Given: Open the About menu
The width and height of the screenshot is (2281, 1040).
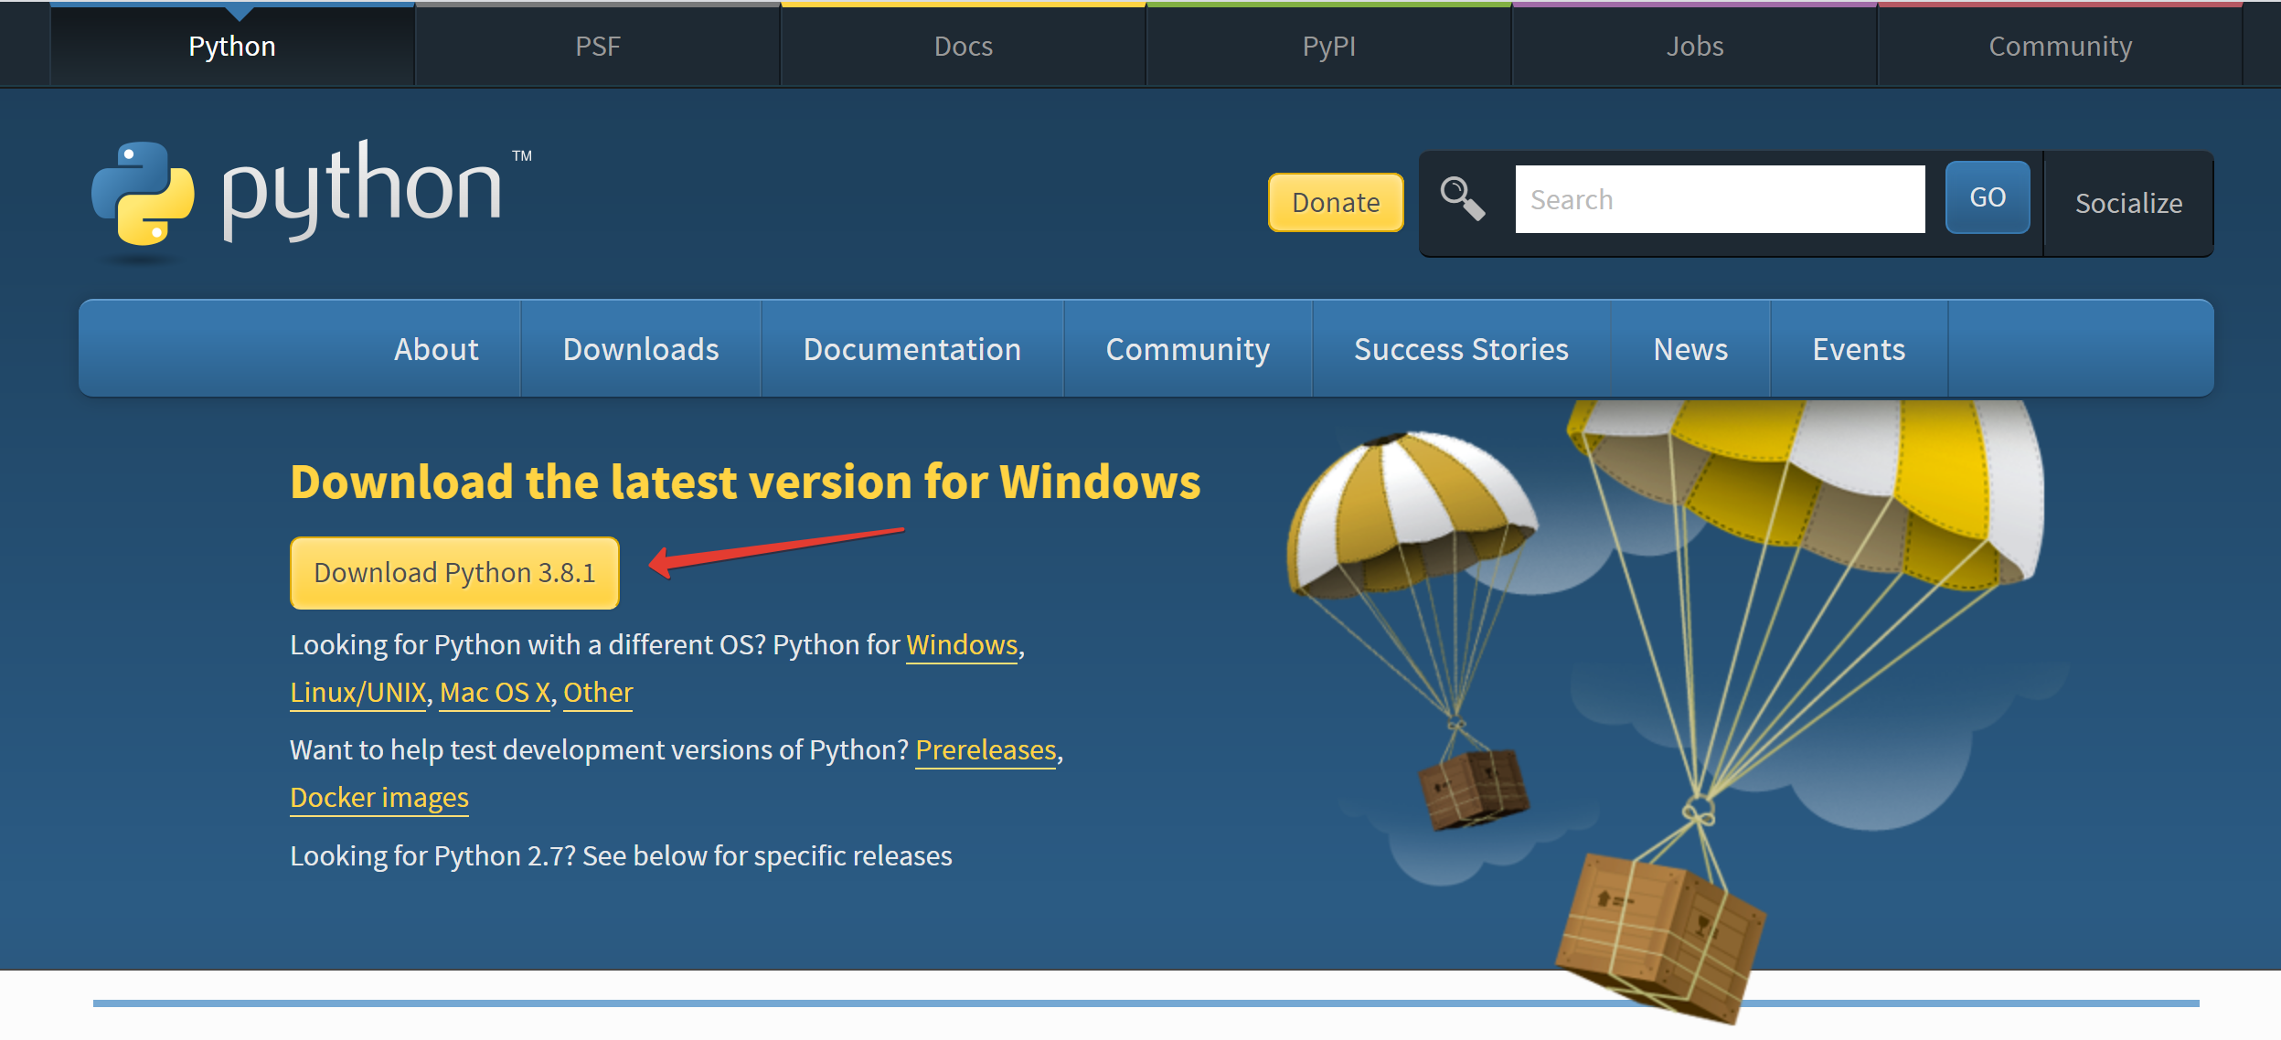Looking at the screenshot, I should tap(436, 349).
